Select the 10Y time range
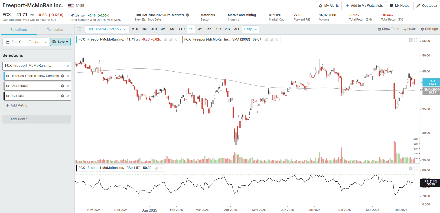This screenshot has width=440, height=213. pos(219,29)
